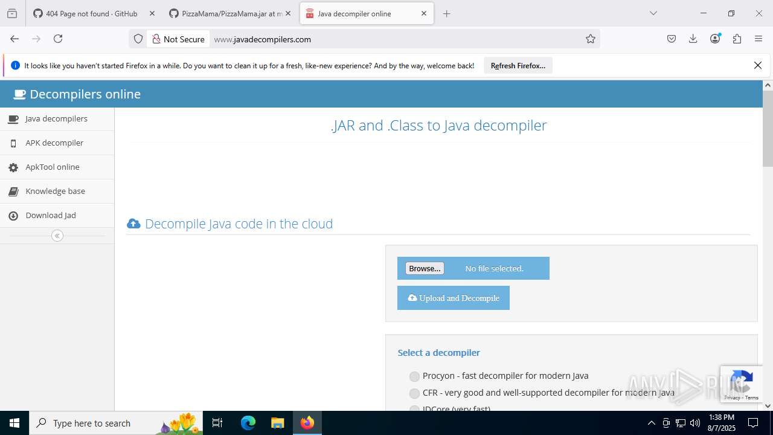Click the Refresh Firefox... button
Image resolution: width=773 pixels, height=435 pixels.
click(x=518, y=65)
